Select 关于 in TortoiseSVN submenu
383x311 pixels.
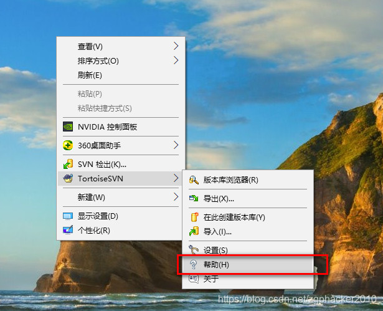pos(248,279)
